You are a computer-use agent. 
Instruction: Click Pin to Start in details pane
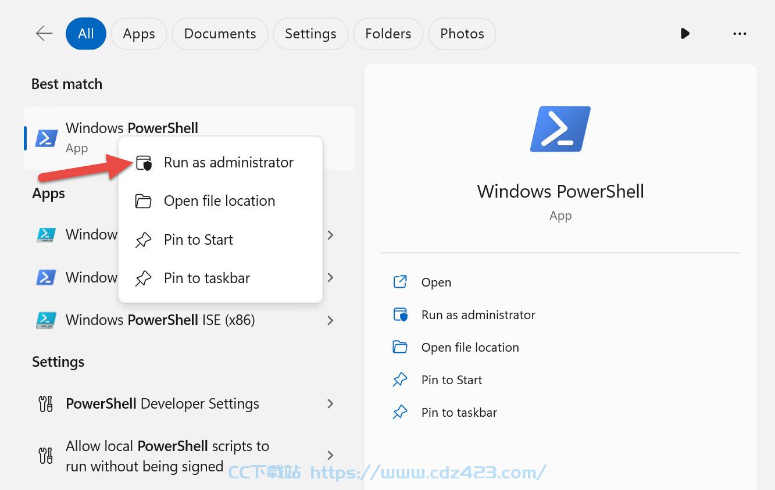pos(452,380)
